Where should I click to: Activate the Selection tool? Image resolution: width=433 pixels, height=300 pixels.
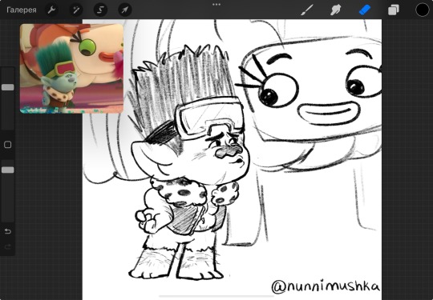(100, 10)
